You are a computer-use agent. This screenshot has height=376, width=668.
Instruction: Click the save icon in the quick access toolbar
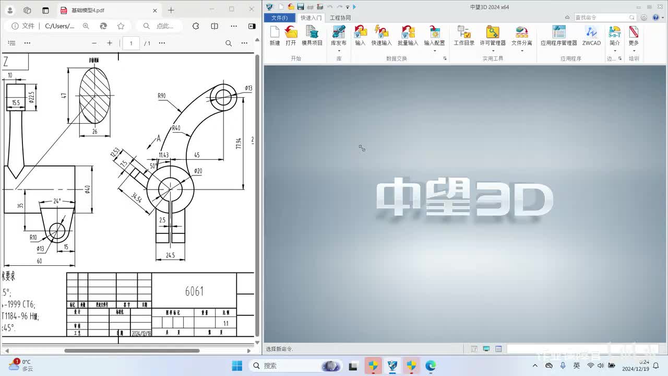point(300,7)
